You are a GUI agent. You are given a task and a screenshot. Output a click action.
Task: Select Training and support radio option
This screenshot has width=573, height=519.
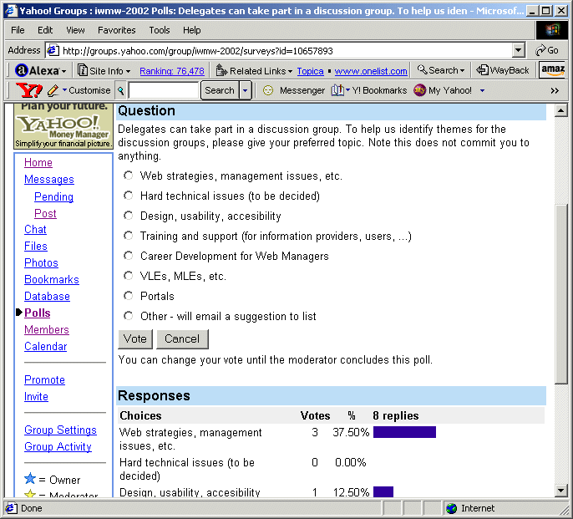(129, 236)
